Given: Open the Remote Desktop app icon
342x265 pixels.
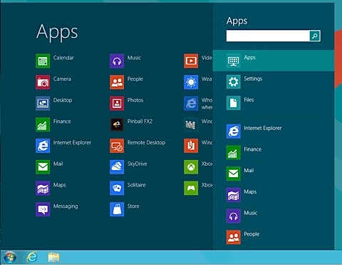Looking at the screenshot, I should pyautogui.click(x=117, y=146).
